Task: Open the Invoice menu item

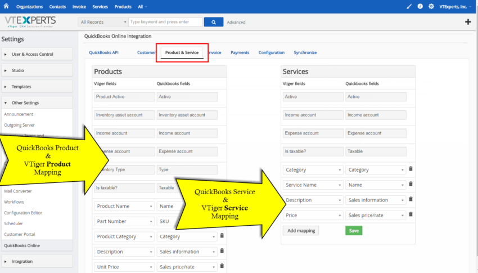Action: click(x=79, y=6)
